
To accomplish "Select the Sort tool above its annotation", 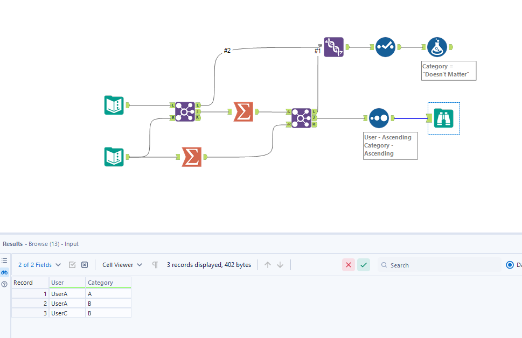I will click(x=378, y=118).
